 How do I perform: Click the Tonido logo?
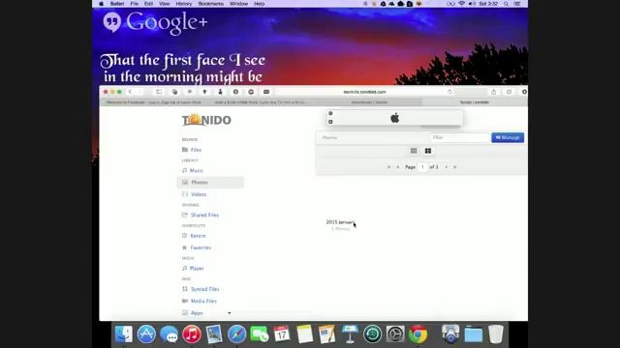(206, 120)
